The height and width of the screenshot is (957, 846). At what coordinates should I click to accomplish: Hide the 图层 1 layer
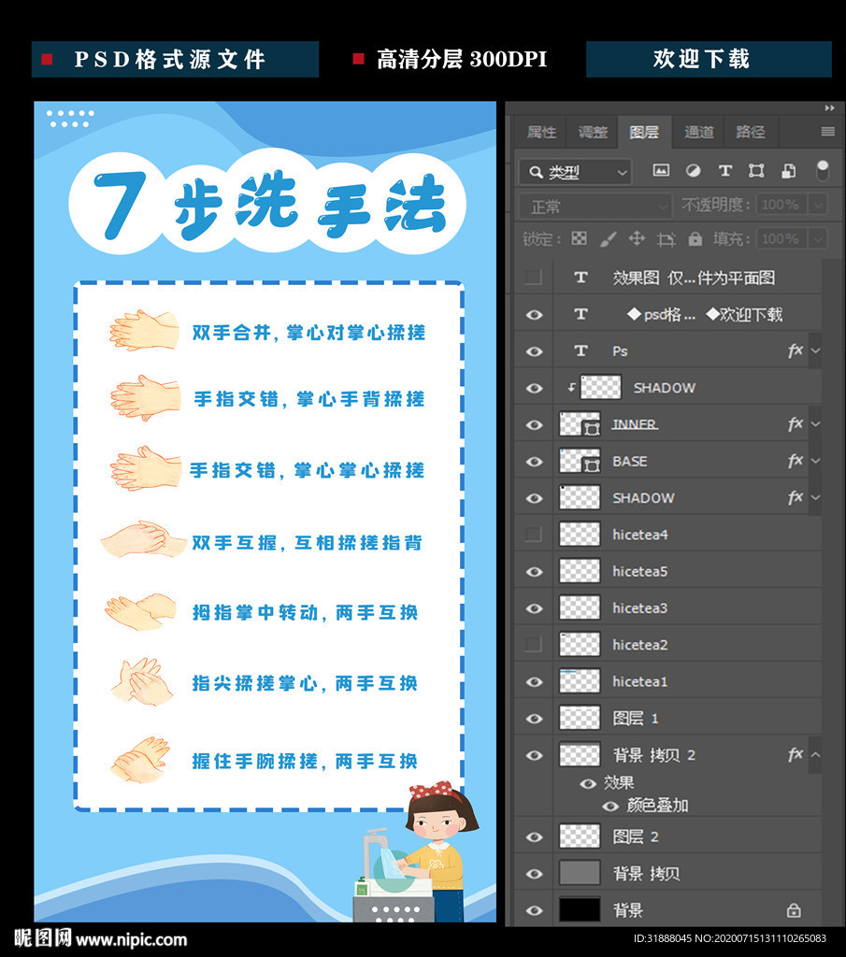click(x=534, y=719)
